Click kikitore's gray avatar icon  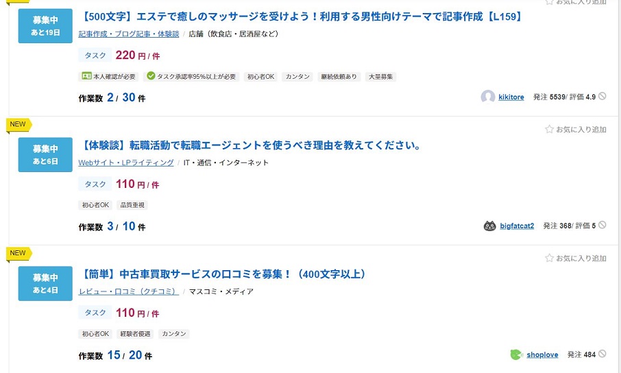[x=488, y=97]
